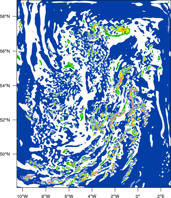Click the 6°W longitude label

coord(69,196)
